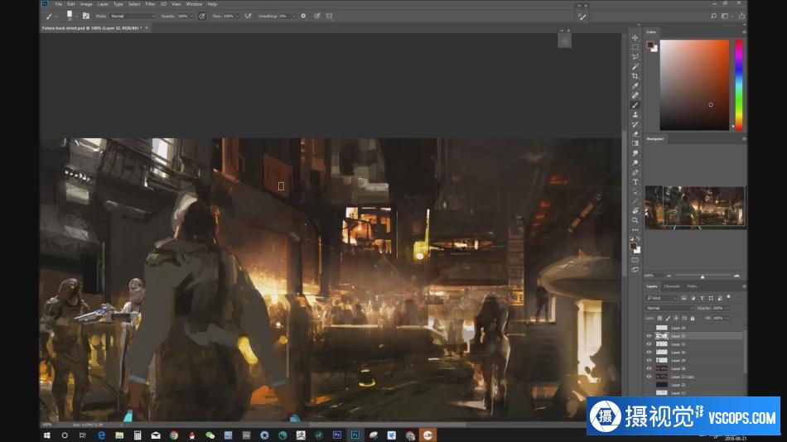
Task: Select the Crop tool
Action: click(x=635, y=76)
